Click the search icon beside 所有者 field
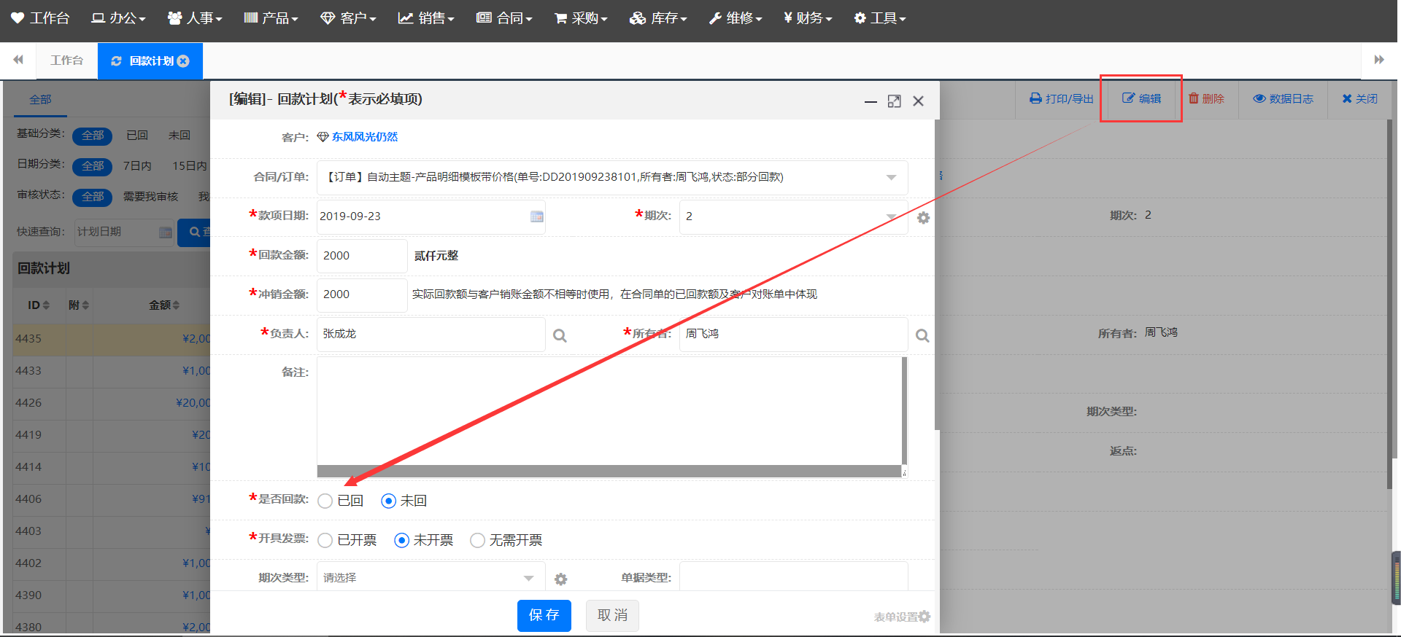This screenshot has height=637, width=1401. pos(922,335)
